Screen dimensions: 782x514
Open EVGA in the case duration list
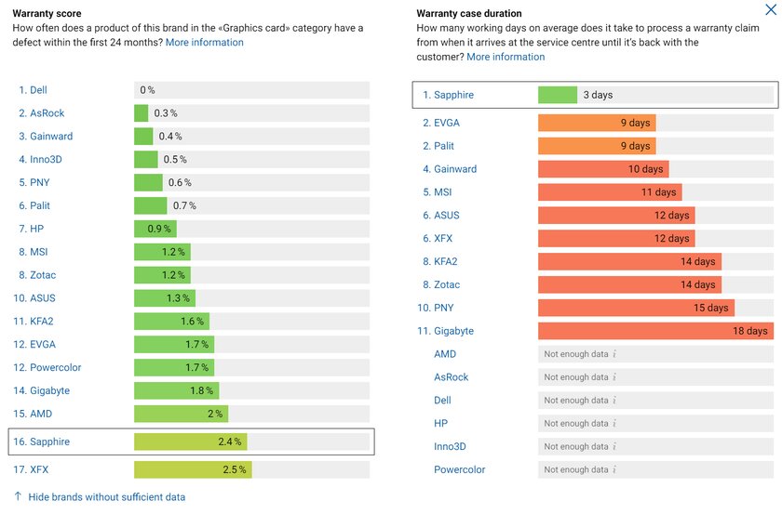(446, 123)
